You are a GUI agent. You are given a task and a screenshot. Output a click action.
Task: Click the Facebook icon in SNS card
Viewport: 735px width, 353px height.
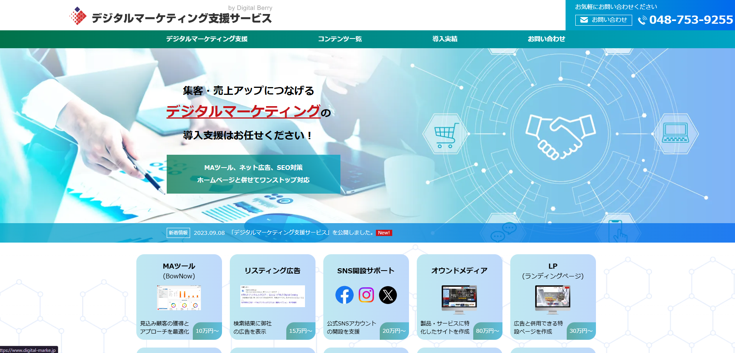tap(344, 295)
